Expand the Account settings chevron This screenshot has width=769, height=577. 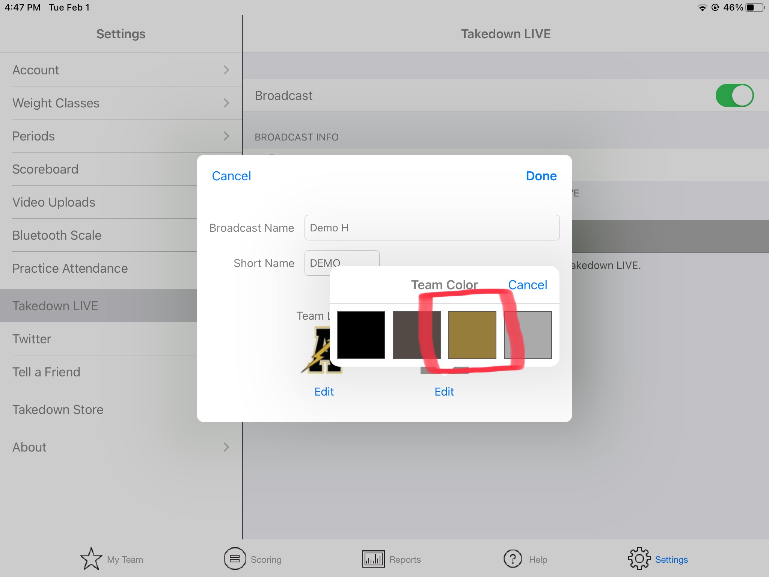pyautogui.click(x=226, y=70)
